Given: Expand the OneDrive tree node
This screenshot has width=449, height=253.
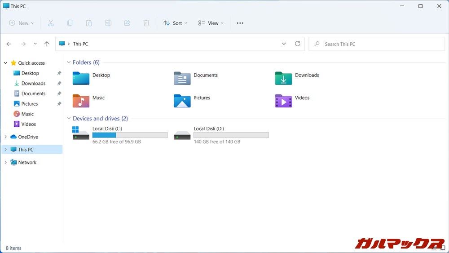Looking at the screenshot, I should pyautogui.click(x=5, y=137).
